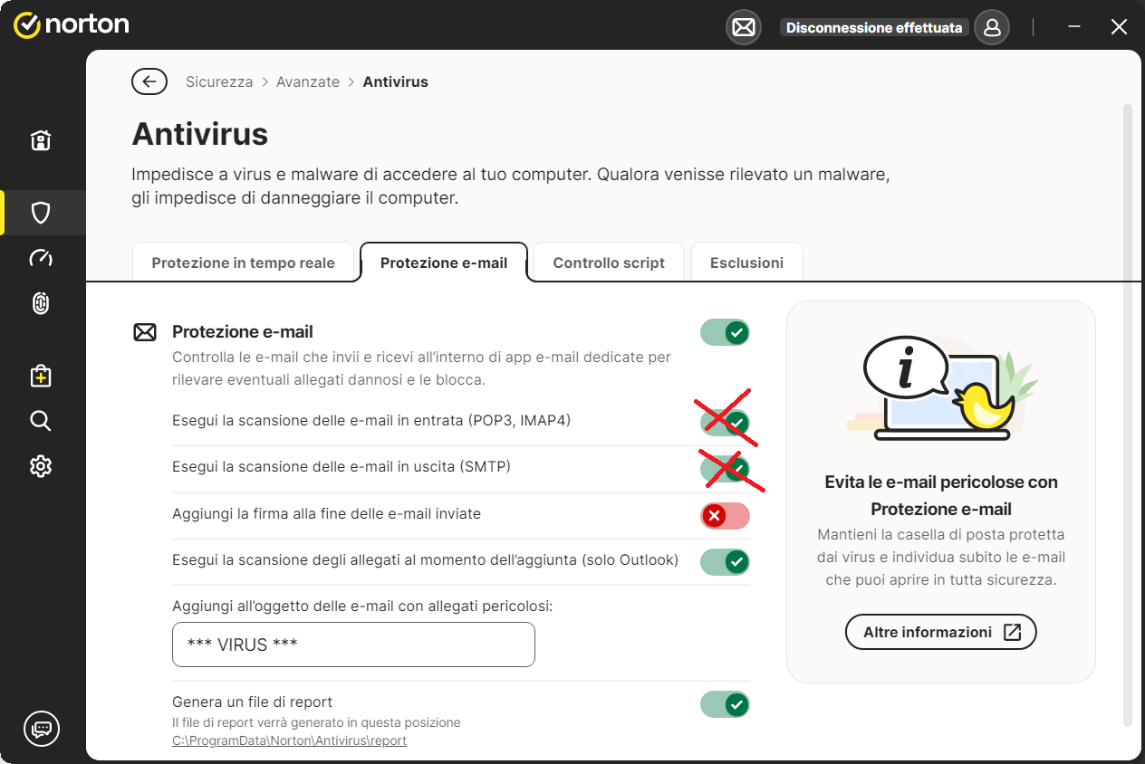Click the *** VIRUS *** subject field
The width and height of the screenshot is (1145, 764).
pyautogui.click(x=353, y=645)
